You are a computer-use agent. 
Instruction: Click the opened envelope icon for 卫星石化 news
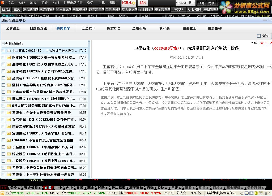[9, 51]
